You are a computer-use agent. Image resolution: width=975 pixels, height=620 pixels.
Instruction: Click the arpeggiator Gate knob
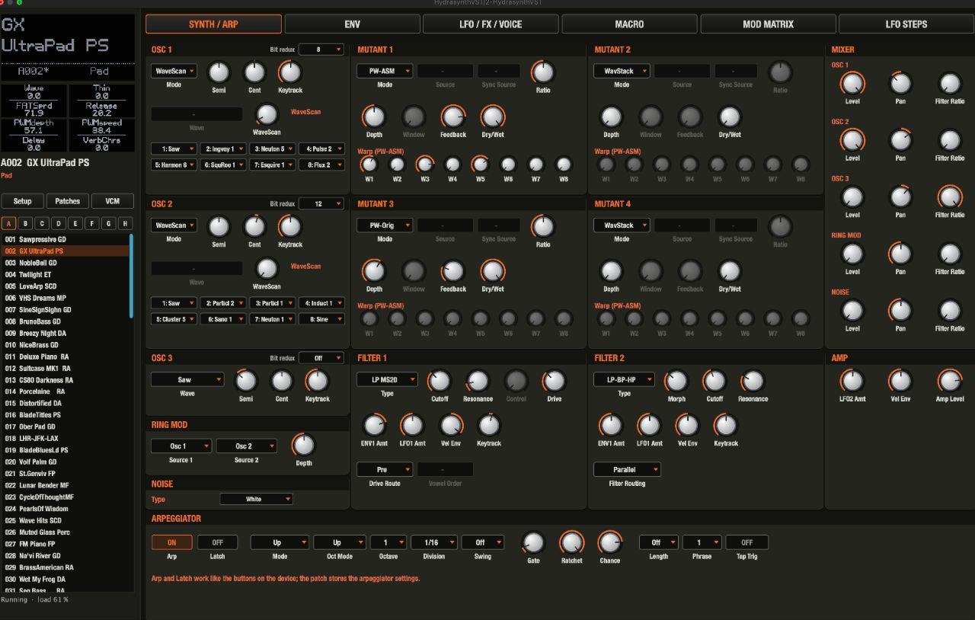533,542
